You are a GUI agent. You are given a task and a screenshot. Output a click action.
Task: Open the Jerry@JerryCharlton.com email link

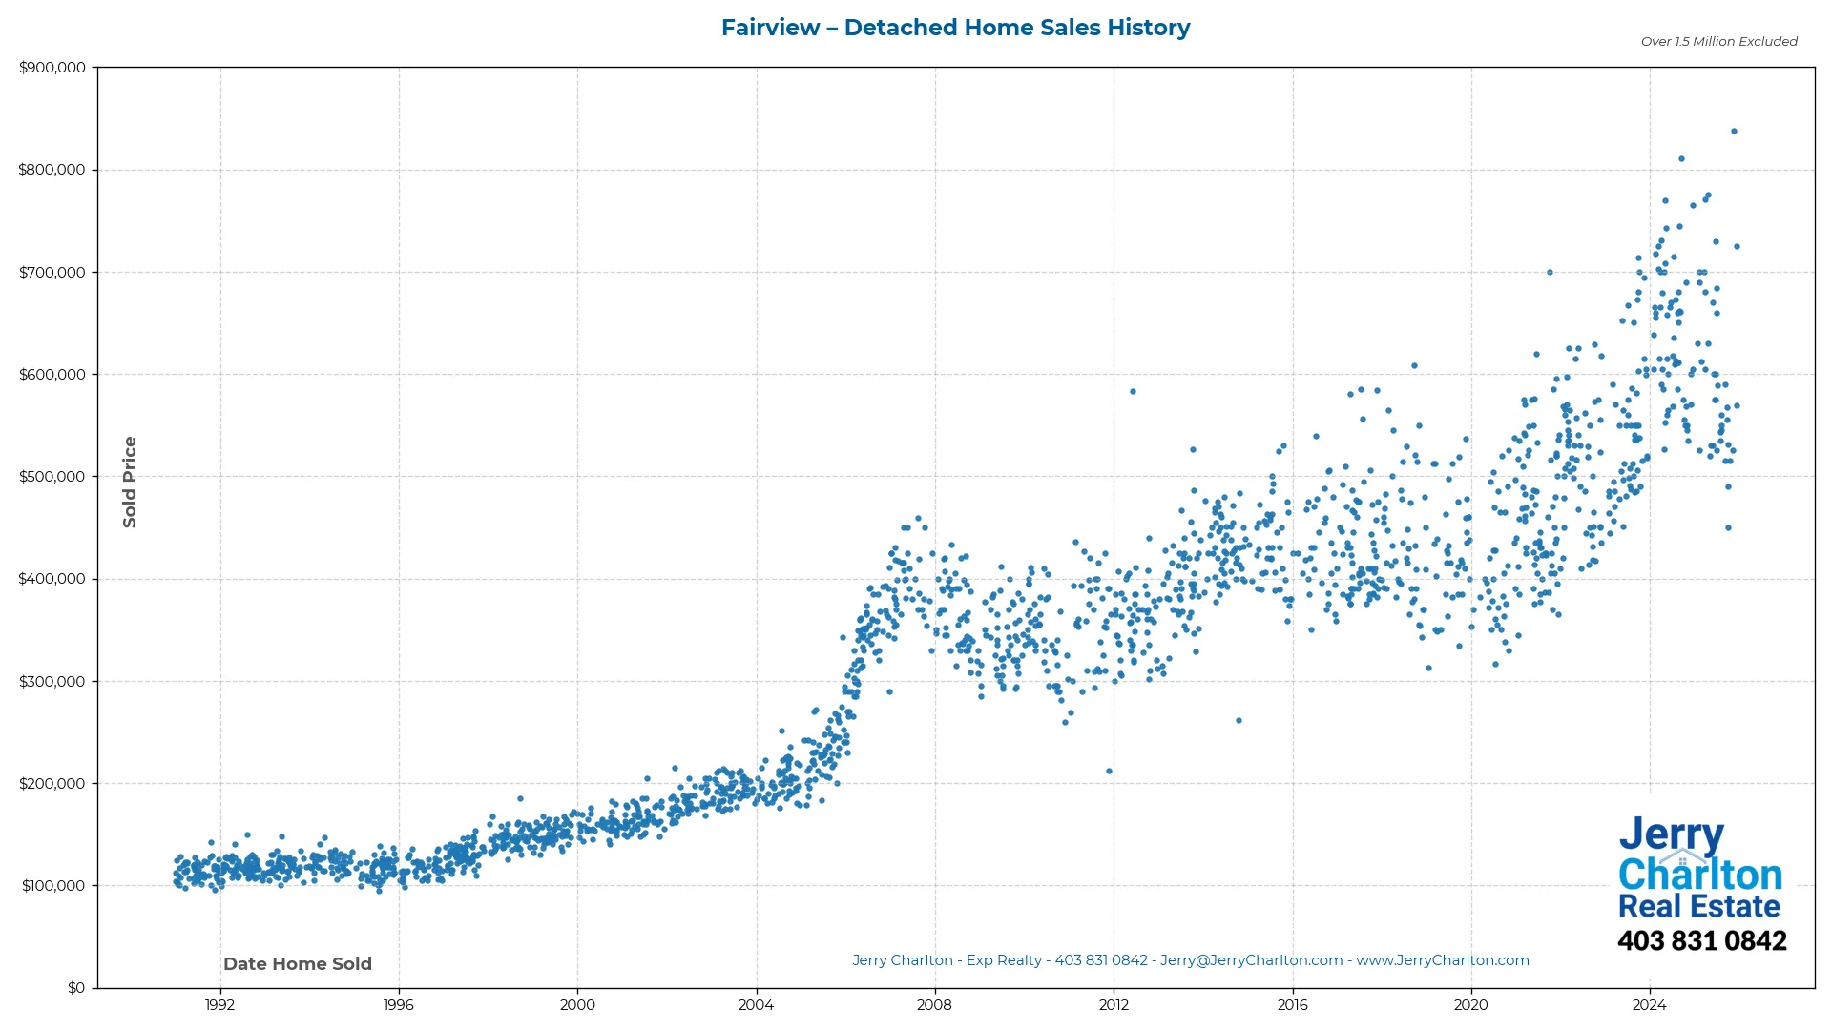pos(1250,960)
